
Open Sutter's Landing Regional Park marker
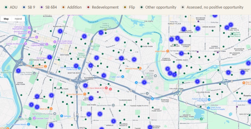click(x=106, y=30)
